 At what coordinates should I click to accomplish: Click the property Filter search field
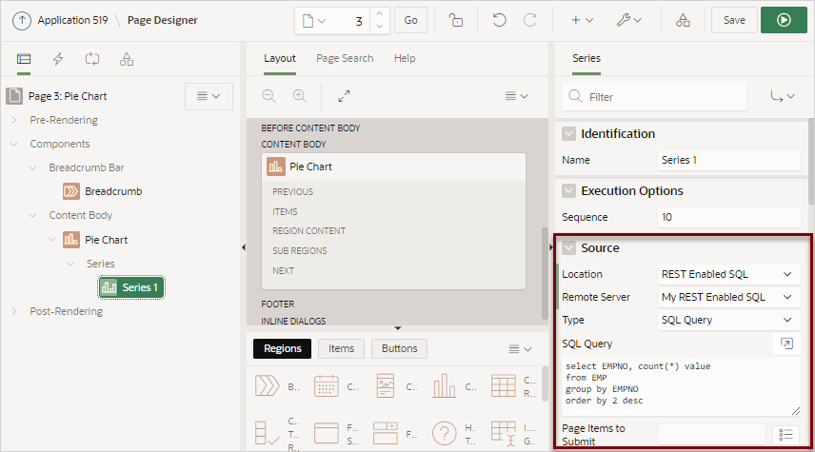pos(654,97)
